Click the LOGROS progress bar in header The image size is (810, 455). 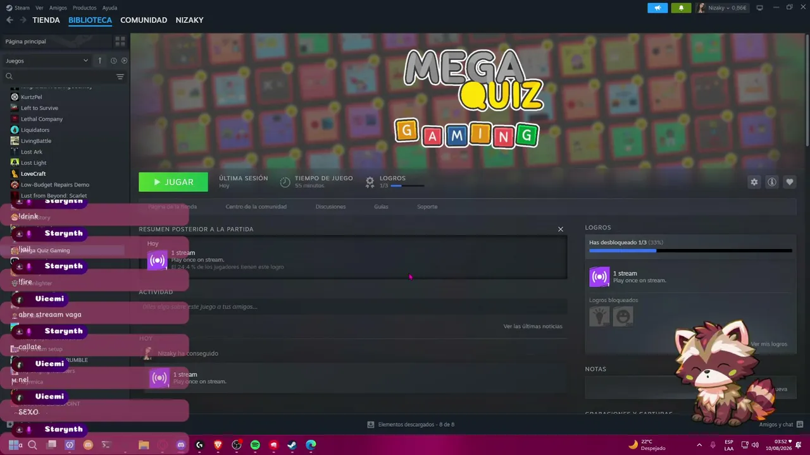point(407,186)
